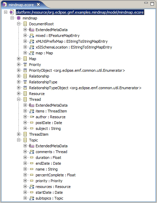Screen dimensions: 157x203
Task: Click the RelationshipTypeObject data type icon
Action: coord(25,87)
